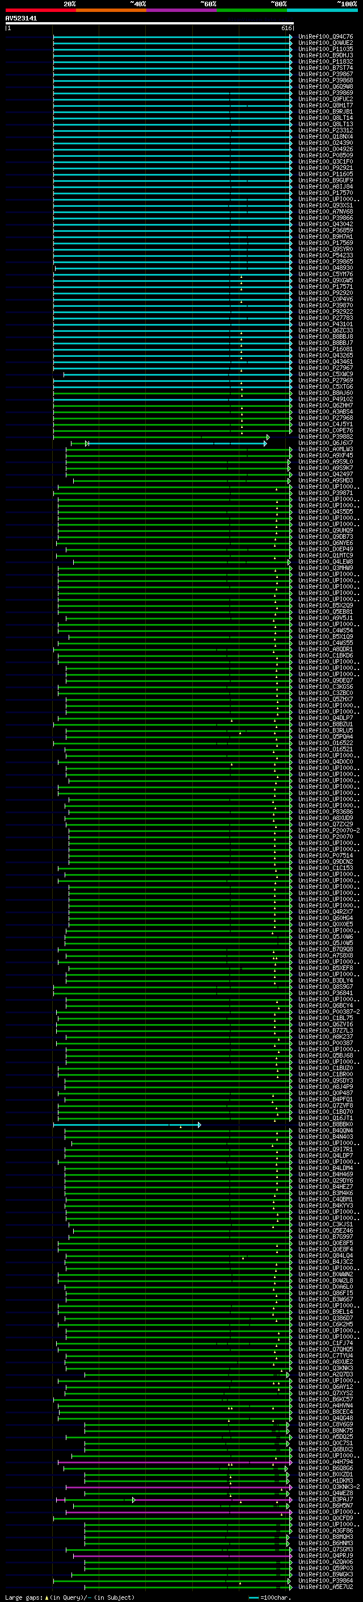Select label UniRef100_P92920
The height and width of the screenshot is (1602, 363).
pos(326,294)
